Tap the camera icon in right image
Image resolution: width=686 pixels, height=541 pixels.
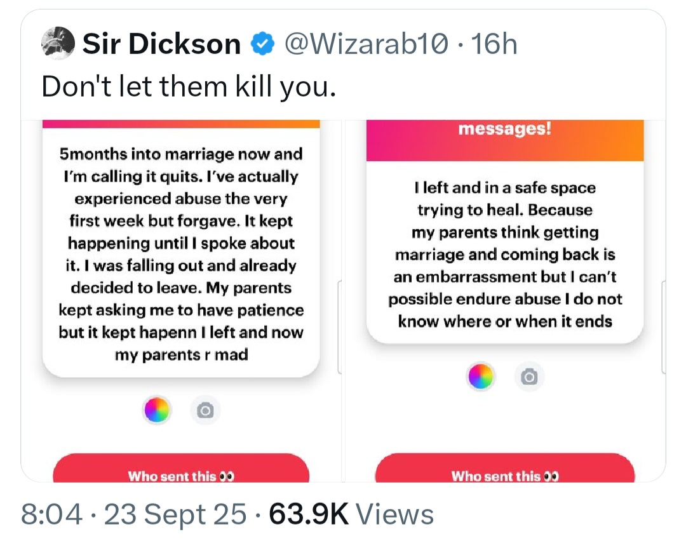coord(528,378)
